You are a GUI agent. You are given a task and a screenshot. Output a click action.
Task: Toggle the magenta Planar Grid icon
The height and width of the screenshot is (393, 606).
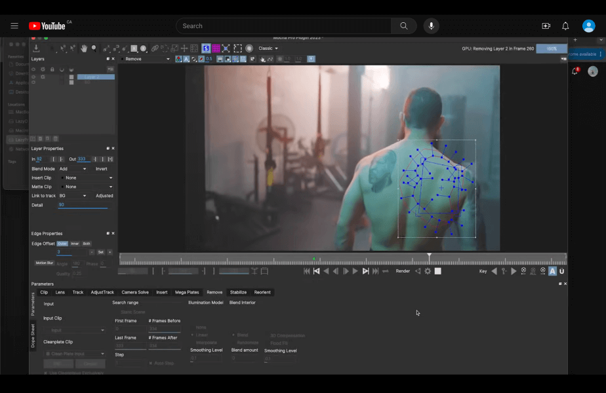pyautogui.click(x=216, y=48)
